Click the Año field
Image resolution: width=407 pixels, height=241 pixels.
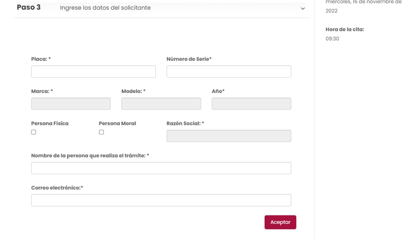[251, 104]
